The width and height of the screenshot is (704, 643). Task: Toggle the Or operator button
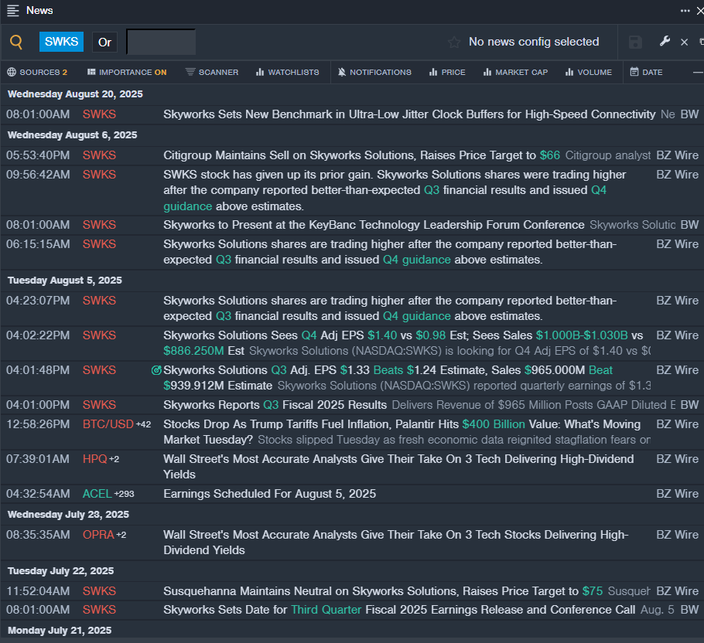click(104, 43)
